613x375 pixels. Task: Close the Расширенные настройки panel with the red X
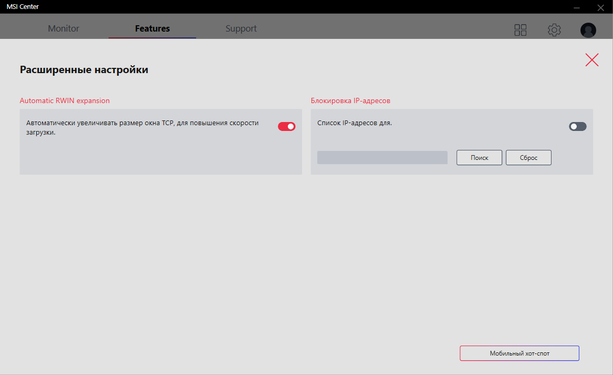coord(592,59)
